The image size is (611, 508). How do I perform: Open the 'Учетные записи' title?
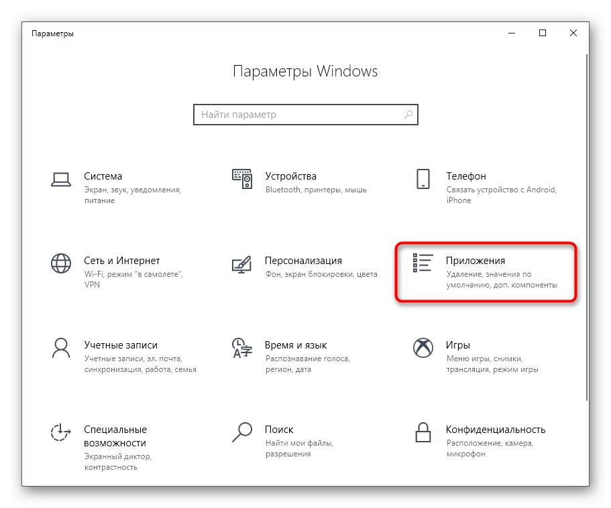(121, 345)
